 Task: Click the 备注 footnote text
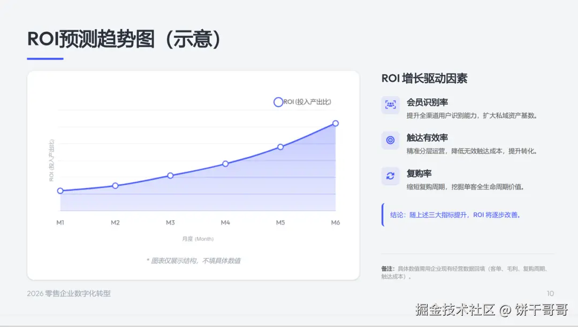[x=465, y=272]
